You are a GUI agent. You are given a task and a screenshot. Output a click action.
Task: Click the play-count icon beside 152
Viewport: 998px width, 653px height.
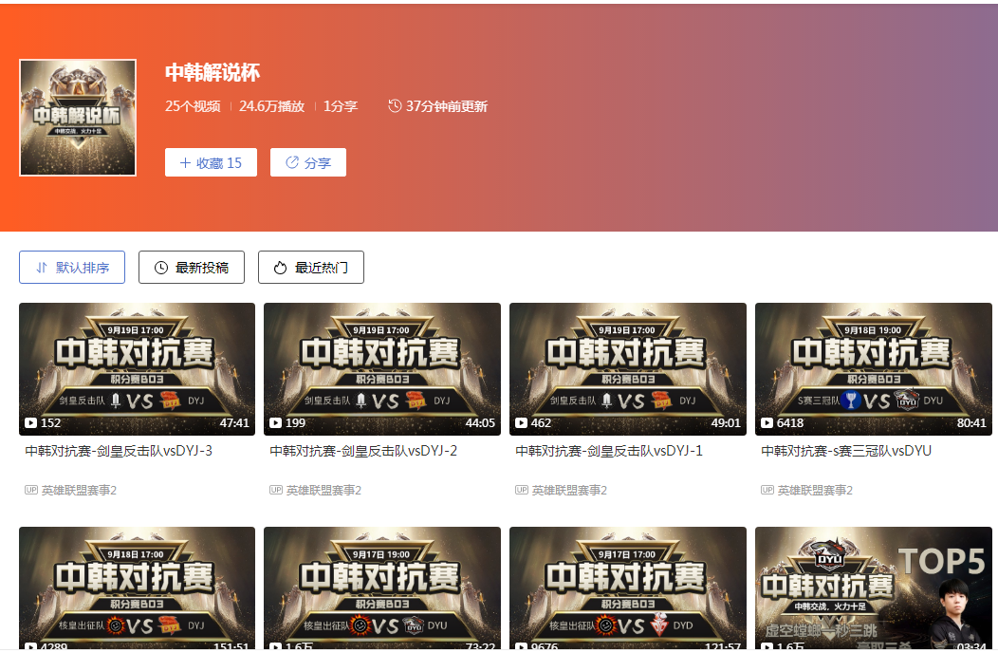click(30, 423)
